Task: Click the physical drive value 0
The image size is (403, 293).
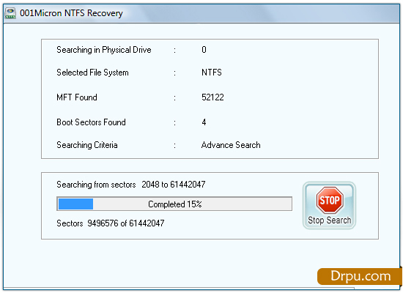Action: coord(204,50)
